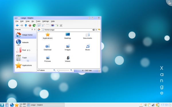Click the virtual desktop pager
Viewport: 172px width, 107px height.
tap(23, 105)
